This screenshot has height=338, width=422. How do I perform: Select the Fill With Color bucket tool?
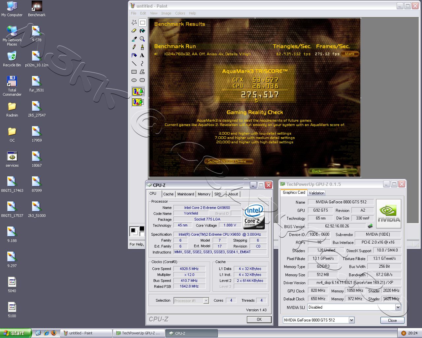click(x=142, y=31)
